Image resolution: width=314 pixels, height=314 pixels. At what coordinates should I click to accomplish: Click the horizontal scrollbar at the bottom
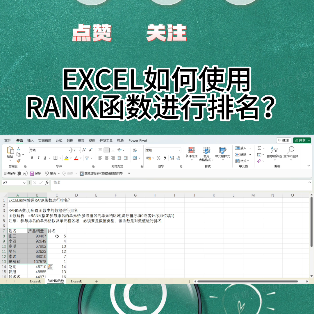(x=247, y=281)
